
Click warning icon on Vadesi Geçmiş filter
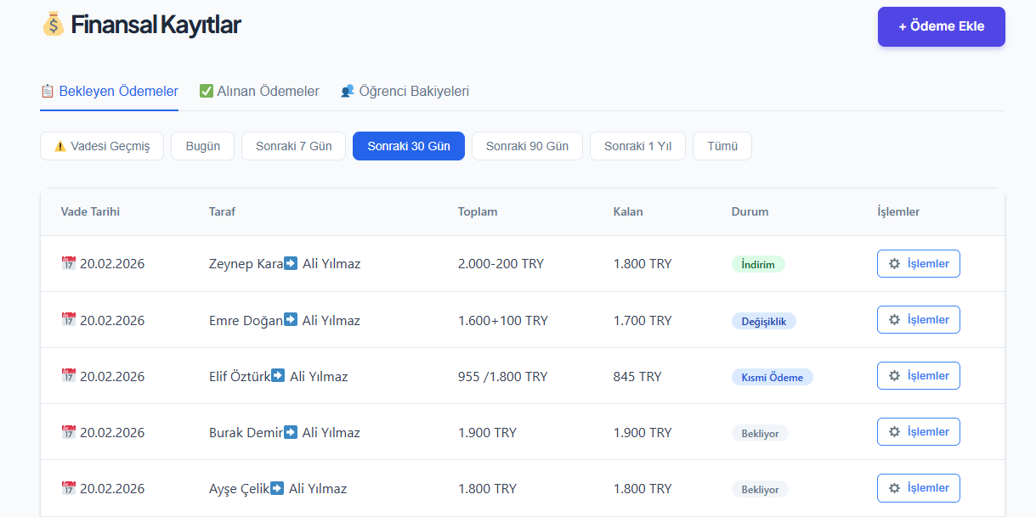pos(60,146)
